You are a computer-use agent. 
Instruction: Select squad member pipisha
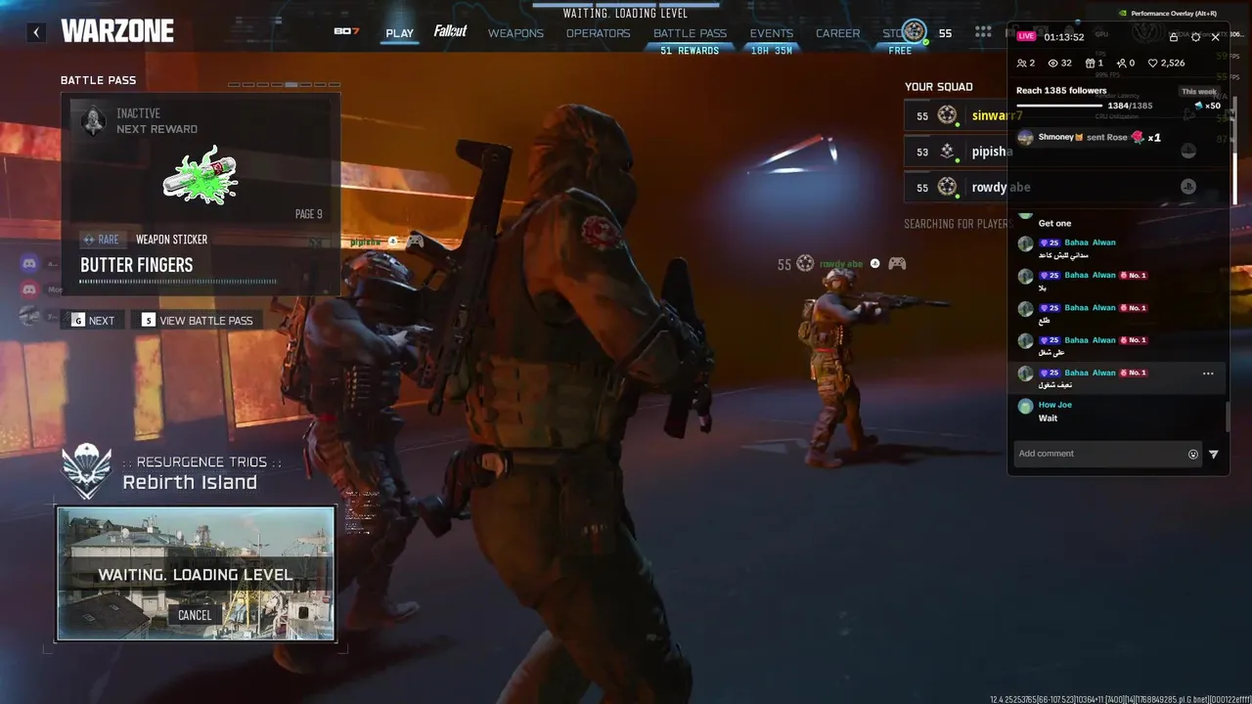[x=992, y=152]
